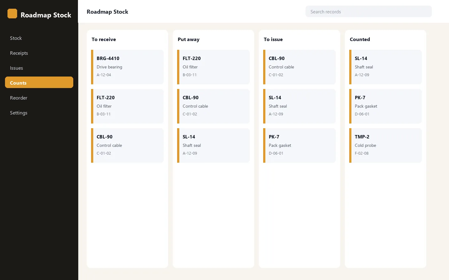Click the orange Roadmap Stock logo icon
Viewport: 449px width, 280px height.
point(12,13)
